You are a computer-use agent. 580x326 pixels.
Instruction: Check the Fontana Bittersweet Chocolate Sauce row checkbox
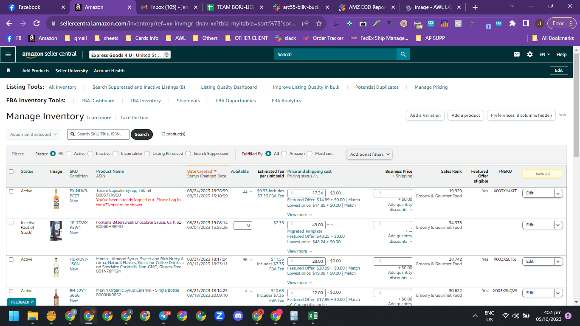(11, 223)
